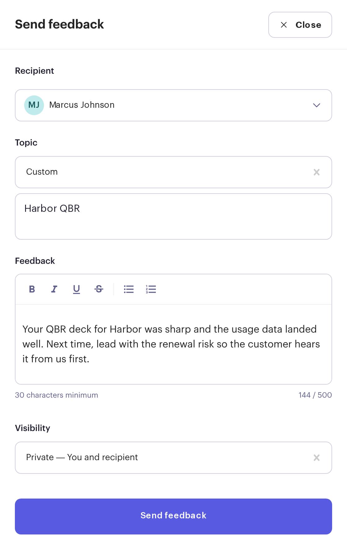Click inside the feedback text area
The width and height of the screenshot is (347, 545).
173,344
